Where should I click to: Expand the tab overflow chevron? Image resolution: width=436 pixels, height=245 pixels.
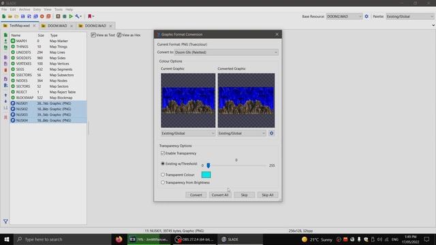pyautogui.click(x=433, y=26)
